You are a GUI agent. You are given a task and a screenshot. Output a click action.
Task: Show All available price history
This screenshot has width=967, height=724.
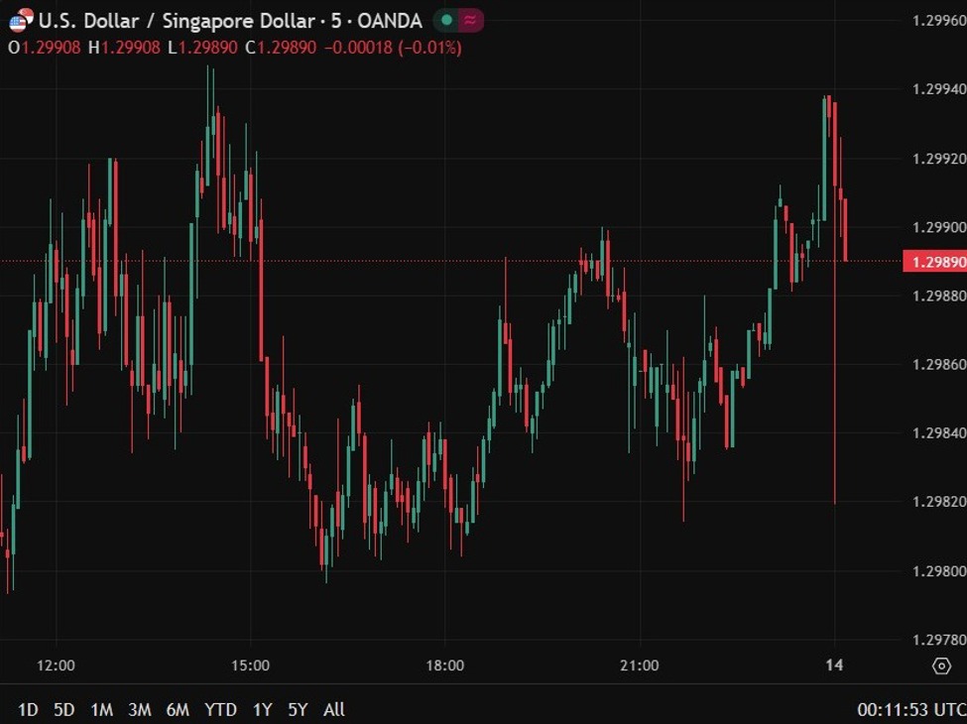pos(334,709)
